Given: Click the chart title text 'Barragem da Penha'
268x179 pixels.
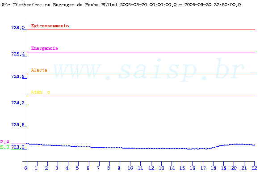Looking at the screenshot, I should click(76, 5).
